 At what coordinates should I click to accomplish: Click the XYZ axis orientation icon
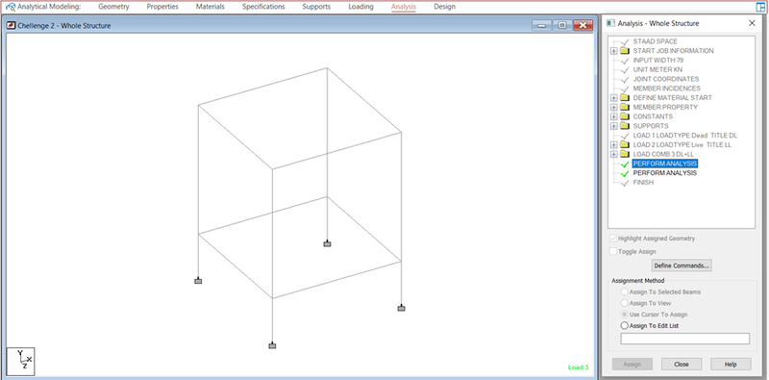point(20,362)
